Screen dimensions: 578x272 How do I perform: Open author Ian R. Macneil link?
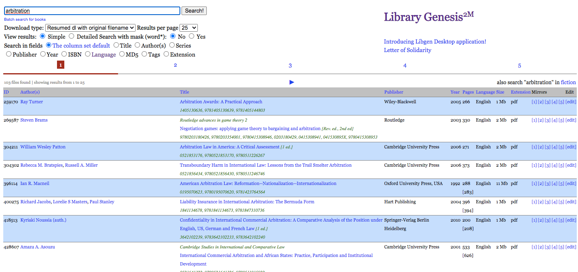coord(35,183)
